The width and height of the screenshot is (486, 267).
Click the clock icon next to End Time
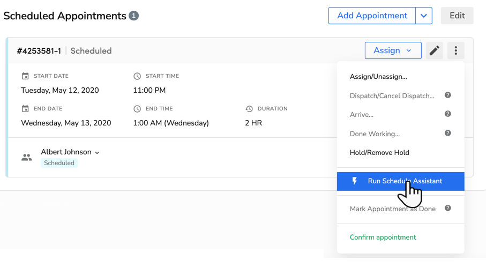pos(137,108)
